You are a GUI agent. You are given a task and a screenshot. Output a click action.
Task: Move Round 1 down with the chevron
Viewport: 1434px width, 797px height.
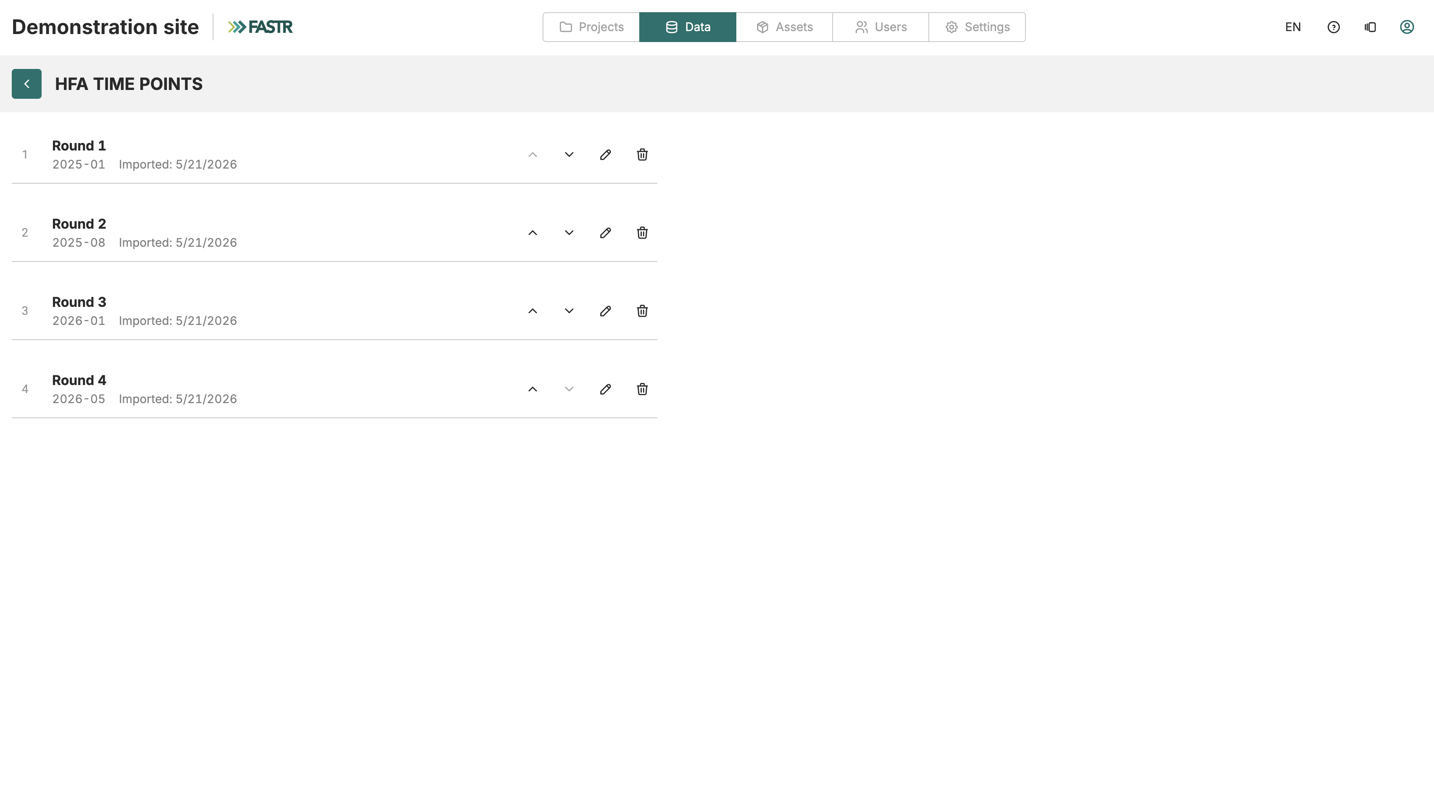pos(569,154)
